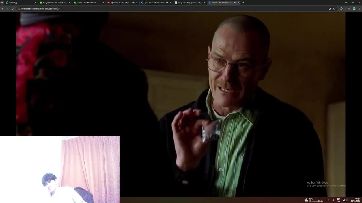Open the volume control in taskbar
Viewport: 362px width, 203px height.
click(x=347, y=200)
